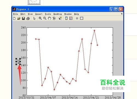Screen dimensions: 137x99
Task: Open the View menu
Action: coord(30,14)
